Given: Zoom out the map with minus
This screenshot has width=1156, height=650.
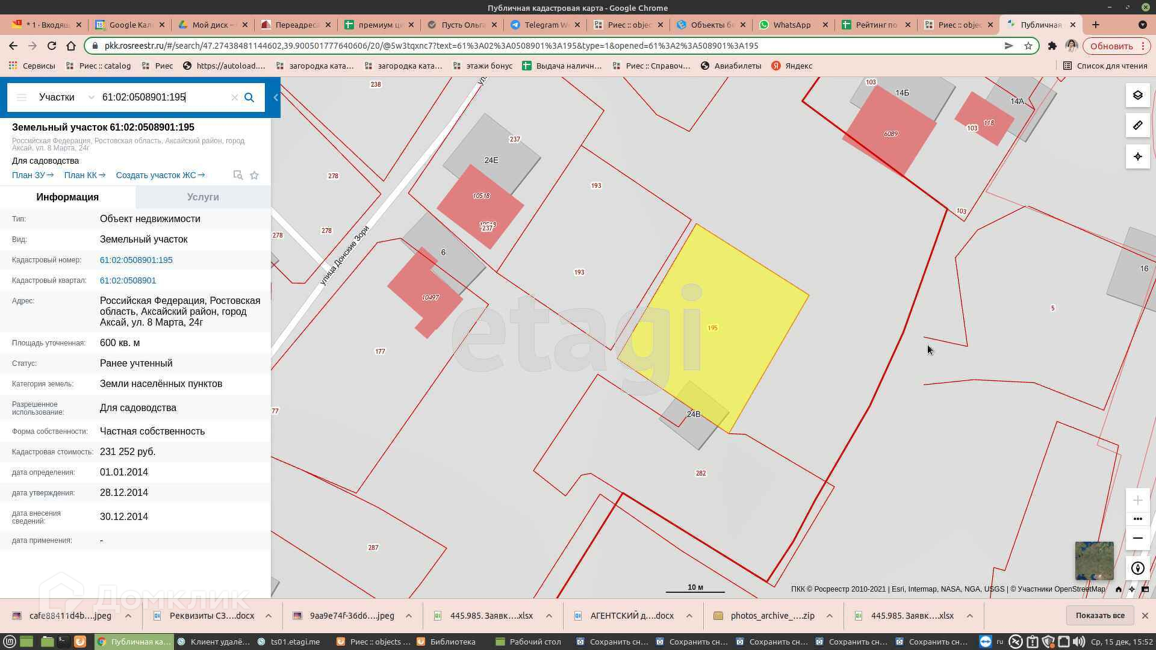Looking at the screenshot, I should coord(1137,538).
